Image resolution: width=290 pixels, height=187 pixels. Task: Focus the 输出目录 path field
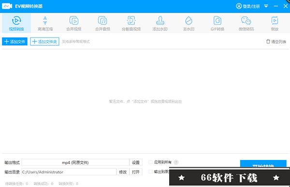tap(69, 172)
